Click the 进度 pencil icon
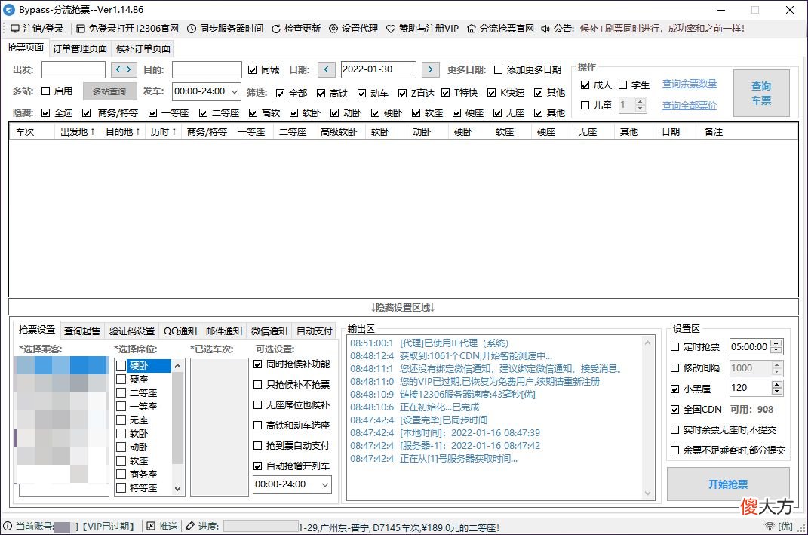Viewport: 808px width, 535px height. point(190,526)
